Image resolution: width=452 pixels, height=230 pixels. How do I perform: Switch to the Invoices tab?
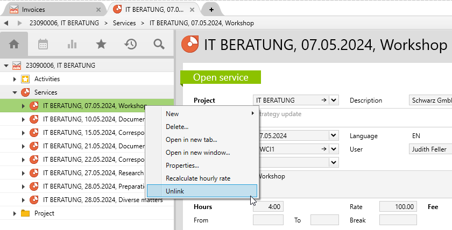point(48,10)
